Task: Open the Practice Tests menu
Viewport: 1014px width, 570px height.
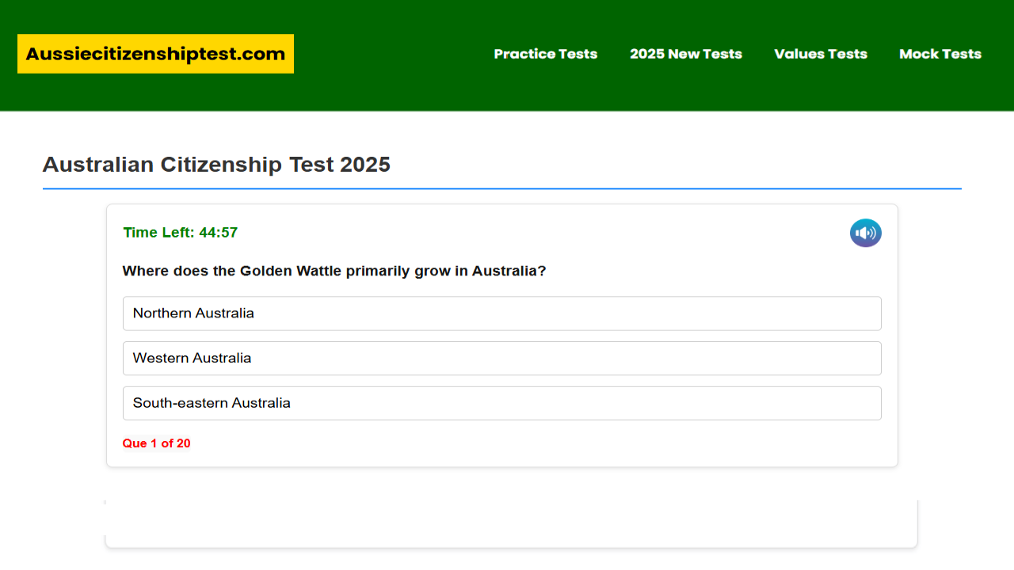Action: coord(545,54)
